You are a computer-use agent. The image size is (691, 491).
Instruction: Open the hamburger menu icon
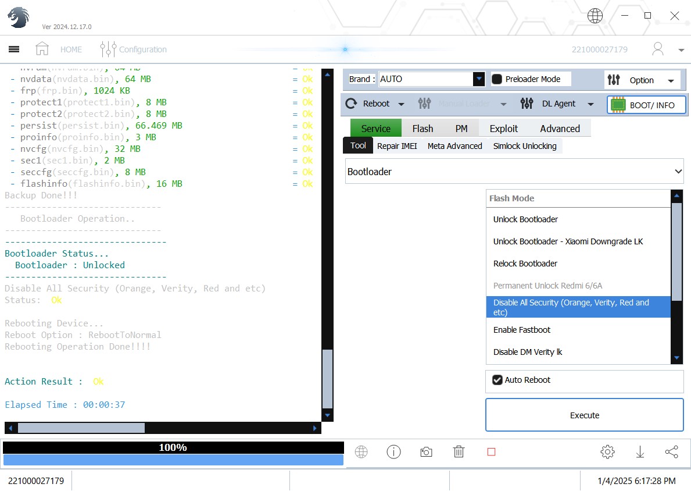coord(14,49)
